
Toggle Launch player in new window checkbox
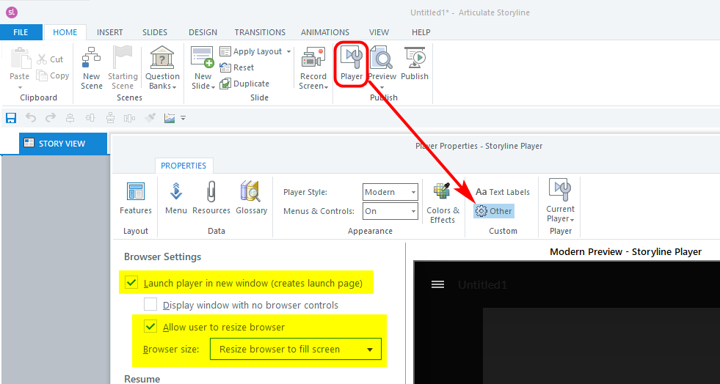point(131,283)
